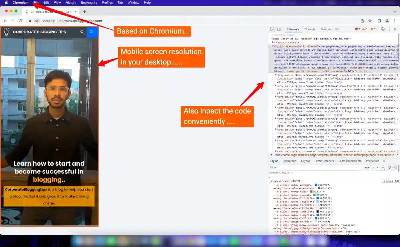Open the Computed styles tab
This screenshot has height=247, width=400.
289,161
